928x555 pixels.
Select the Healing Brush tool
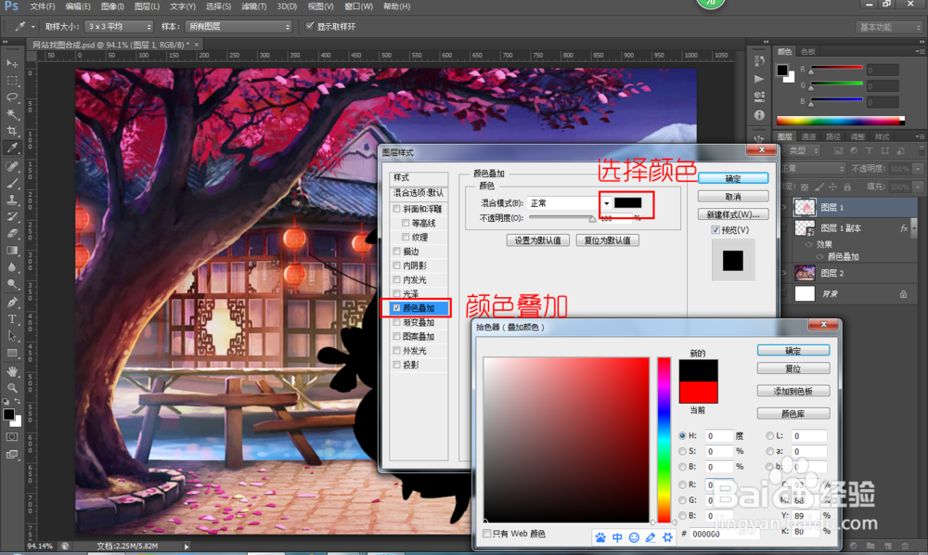(12, 166)
